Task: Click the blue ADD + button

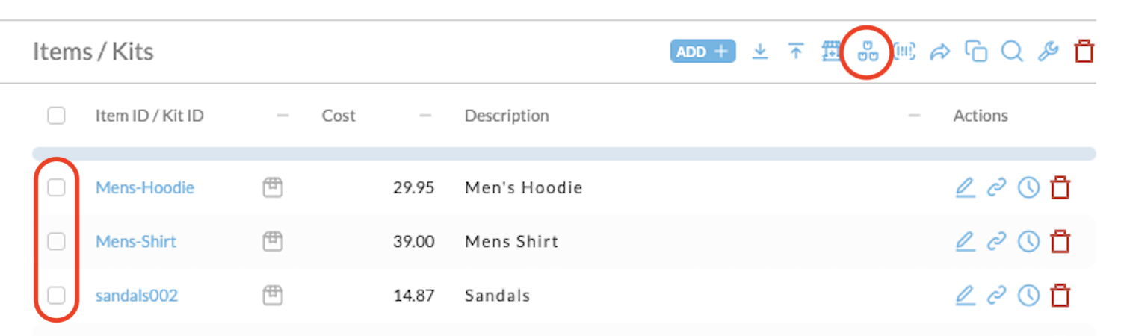Action: [702, 52]
